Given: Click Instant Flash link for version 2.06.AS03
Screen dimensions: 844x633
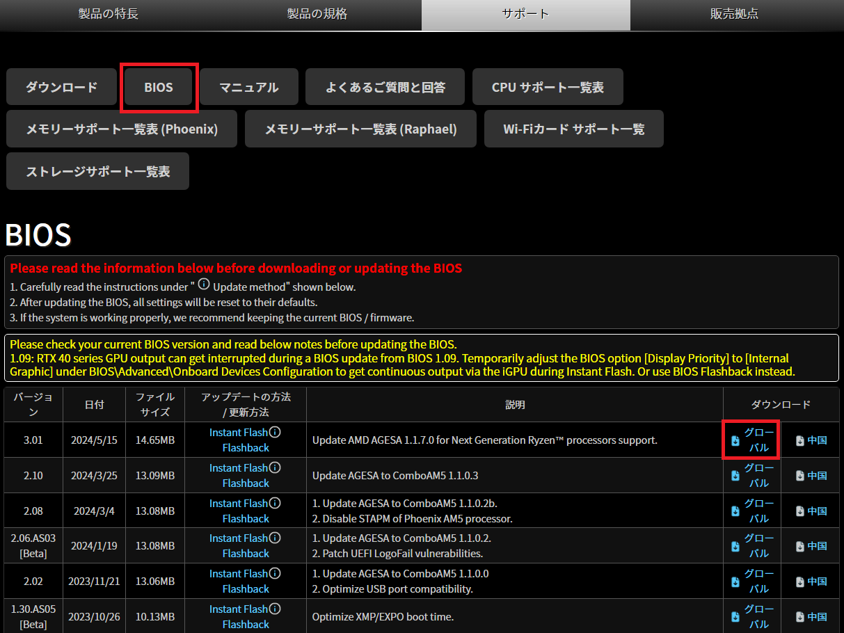Looking at the screenshot, I should coord(239,538).
